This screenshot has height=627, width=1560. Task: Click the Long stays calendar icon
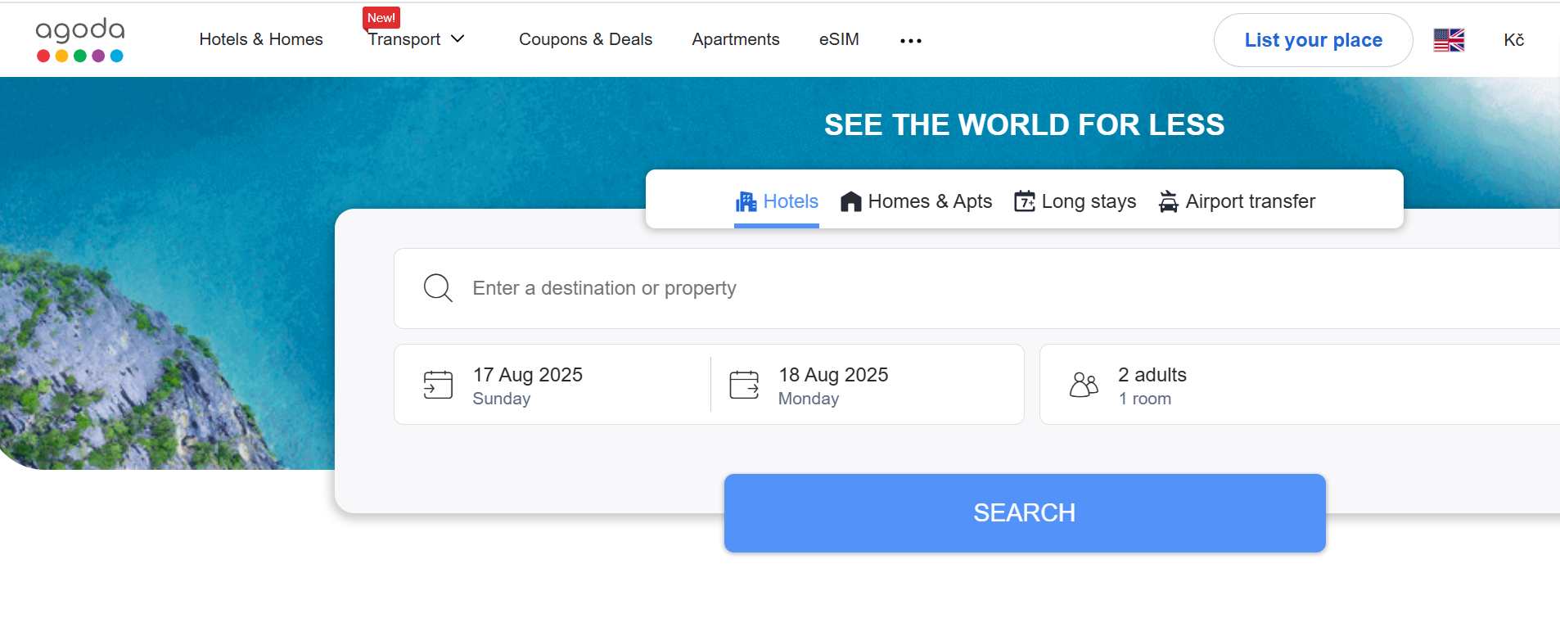1024,201
